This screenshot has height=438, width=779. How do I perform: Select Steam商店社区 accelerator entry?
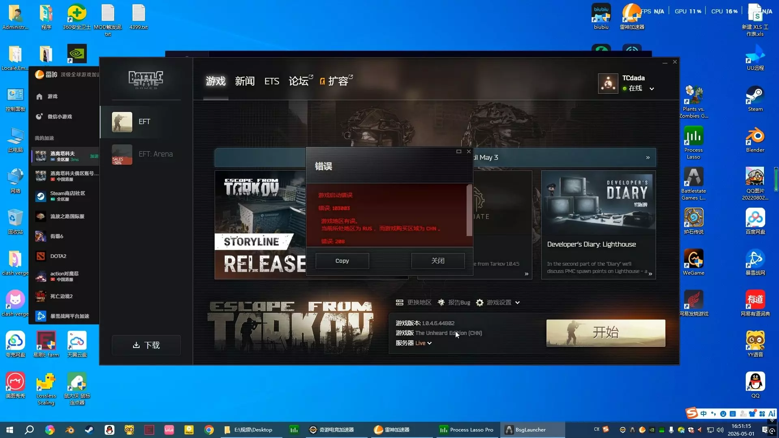pos(65,196)
